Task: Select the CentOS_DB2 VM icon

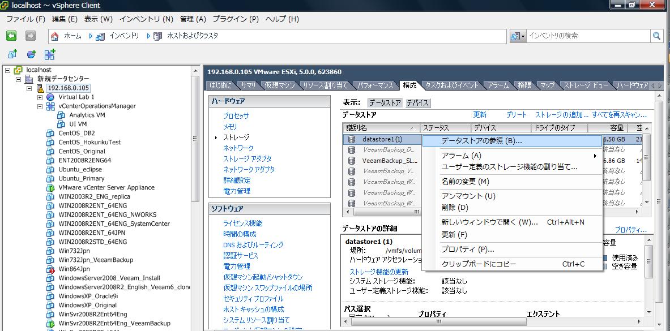Action: pyautogui.click(x=50, y=134)
